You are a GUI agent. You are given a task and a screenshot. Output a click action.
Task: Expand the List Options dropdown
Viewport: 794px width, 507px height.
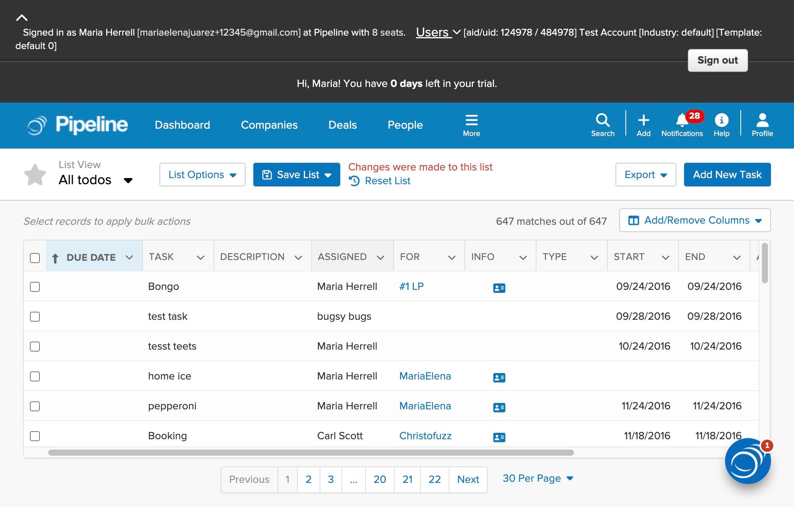[x=202, y=175]
